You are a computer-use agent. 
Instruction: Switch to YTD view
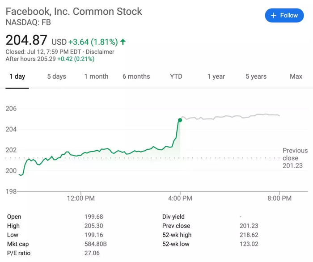point(176,76)
